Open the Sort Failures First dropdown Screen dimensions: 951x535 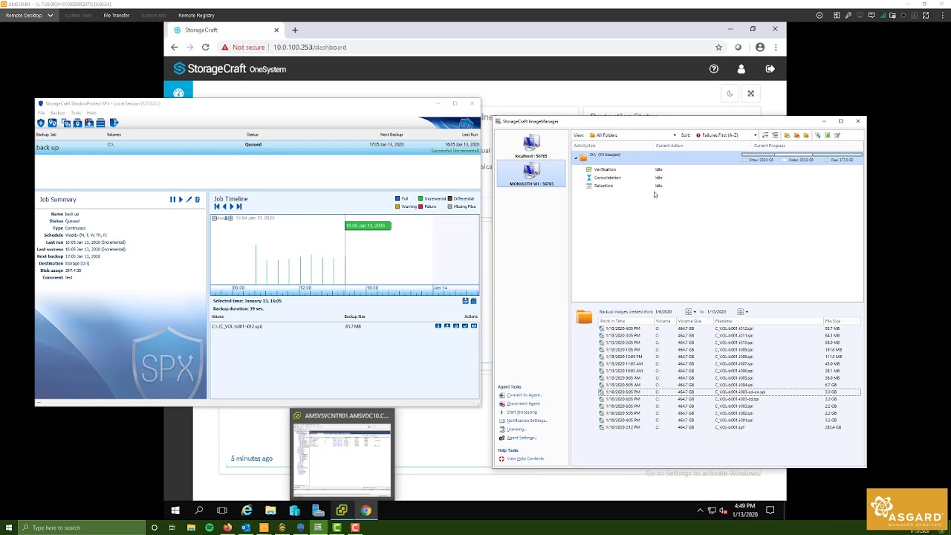(727, 135)
